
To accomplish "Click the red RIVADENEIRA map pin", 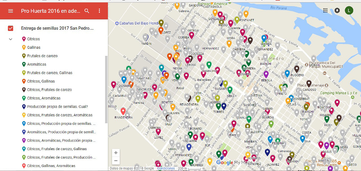I will (123, 111).
